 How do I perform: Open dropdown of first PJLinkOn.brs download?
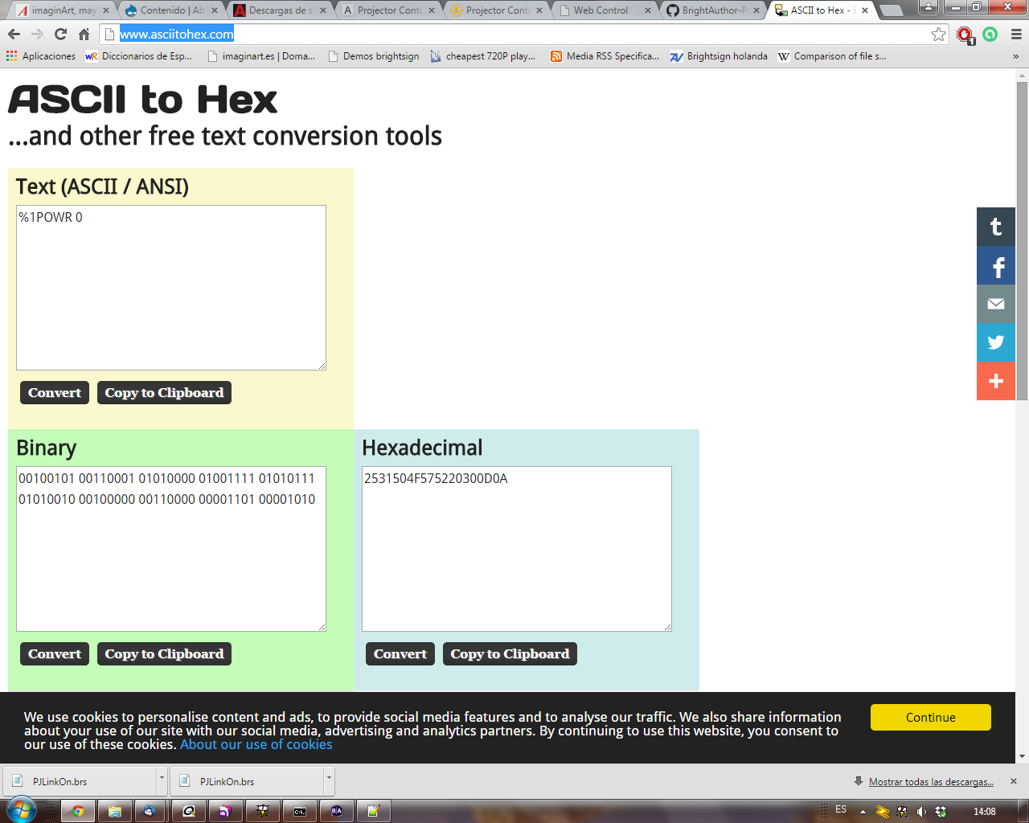(162, 780)
